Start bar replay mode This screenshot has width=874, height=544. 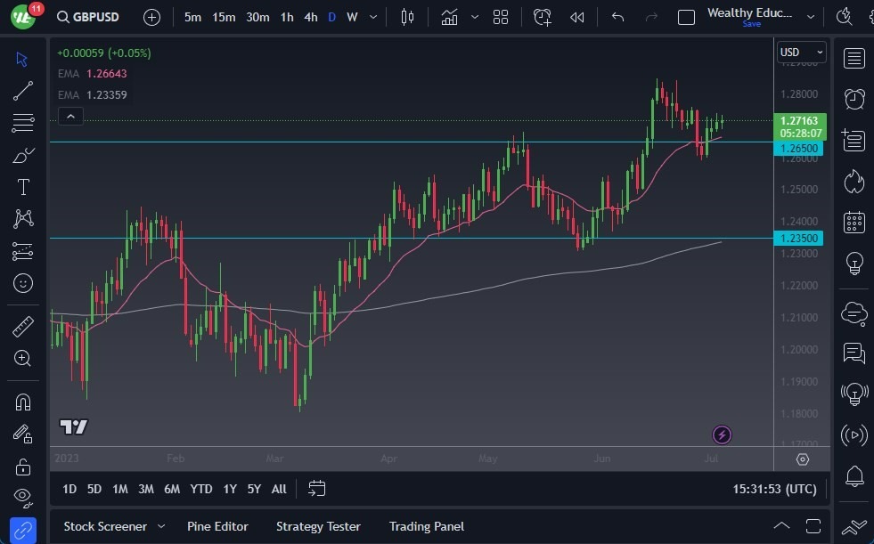pos(576,17)
